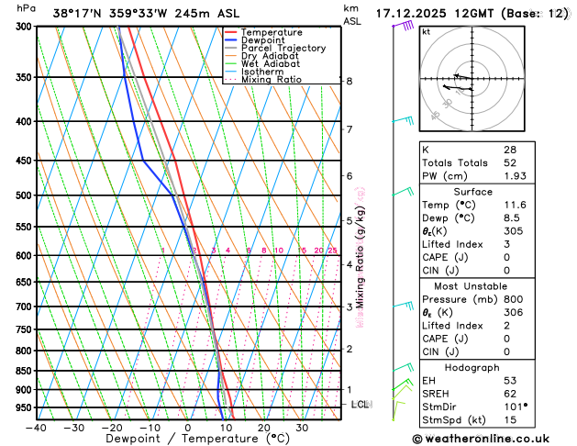Click the K index value '28'
Screen dimensions: 577x446
(510, 150)
